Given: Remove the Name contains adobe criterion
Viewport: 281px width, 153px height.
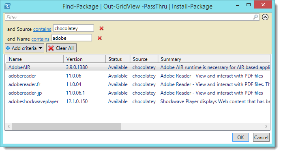Looking at the screenshot, I should point(100,38).
